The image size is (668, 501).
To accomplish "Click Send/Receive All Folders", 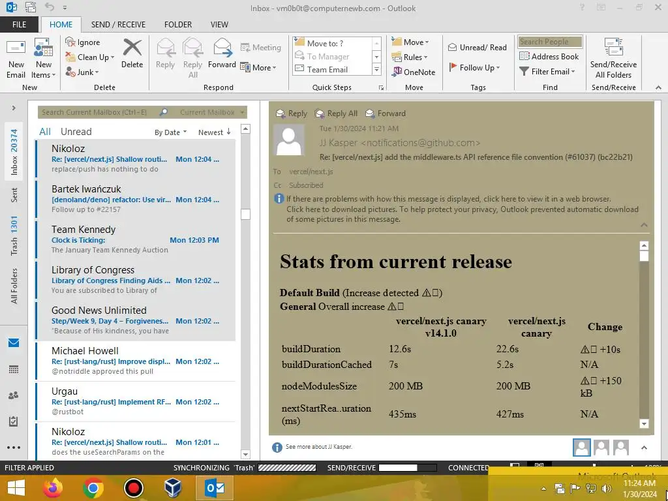I will 613,59.
